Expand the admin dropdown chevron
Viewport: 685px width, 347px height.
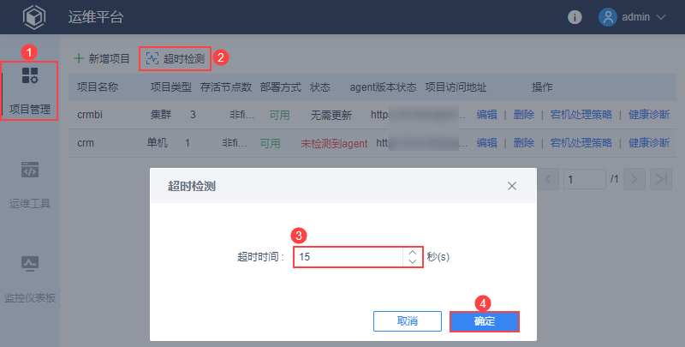coord(660,17)
